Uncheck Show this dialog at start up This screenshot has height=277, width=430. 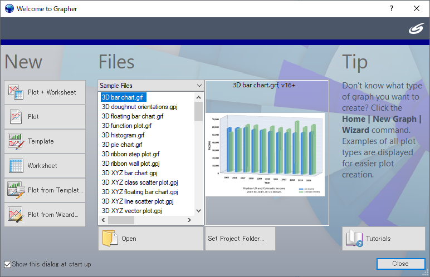point(7,264)
